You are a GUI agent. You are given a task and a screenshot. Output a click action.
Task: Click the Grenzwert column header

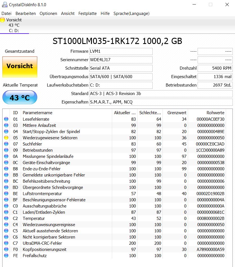(175, 113)
